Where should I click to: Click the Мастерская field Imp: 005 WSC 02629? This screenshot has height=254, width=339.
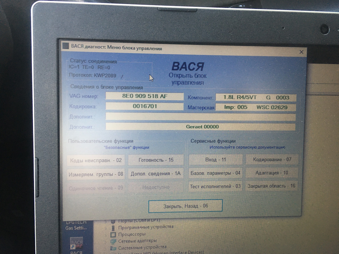(256, 107)
